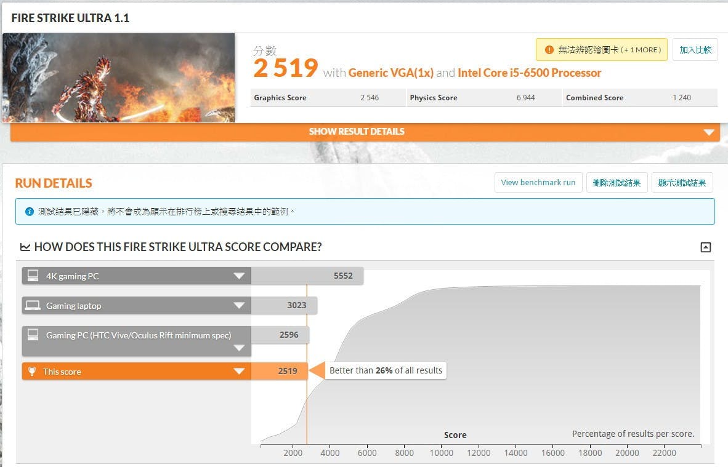Click the desktop PC icon for 4K gaming PC
The height and width of the screenshot is (467, 728).
33,276
